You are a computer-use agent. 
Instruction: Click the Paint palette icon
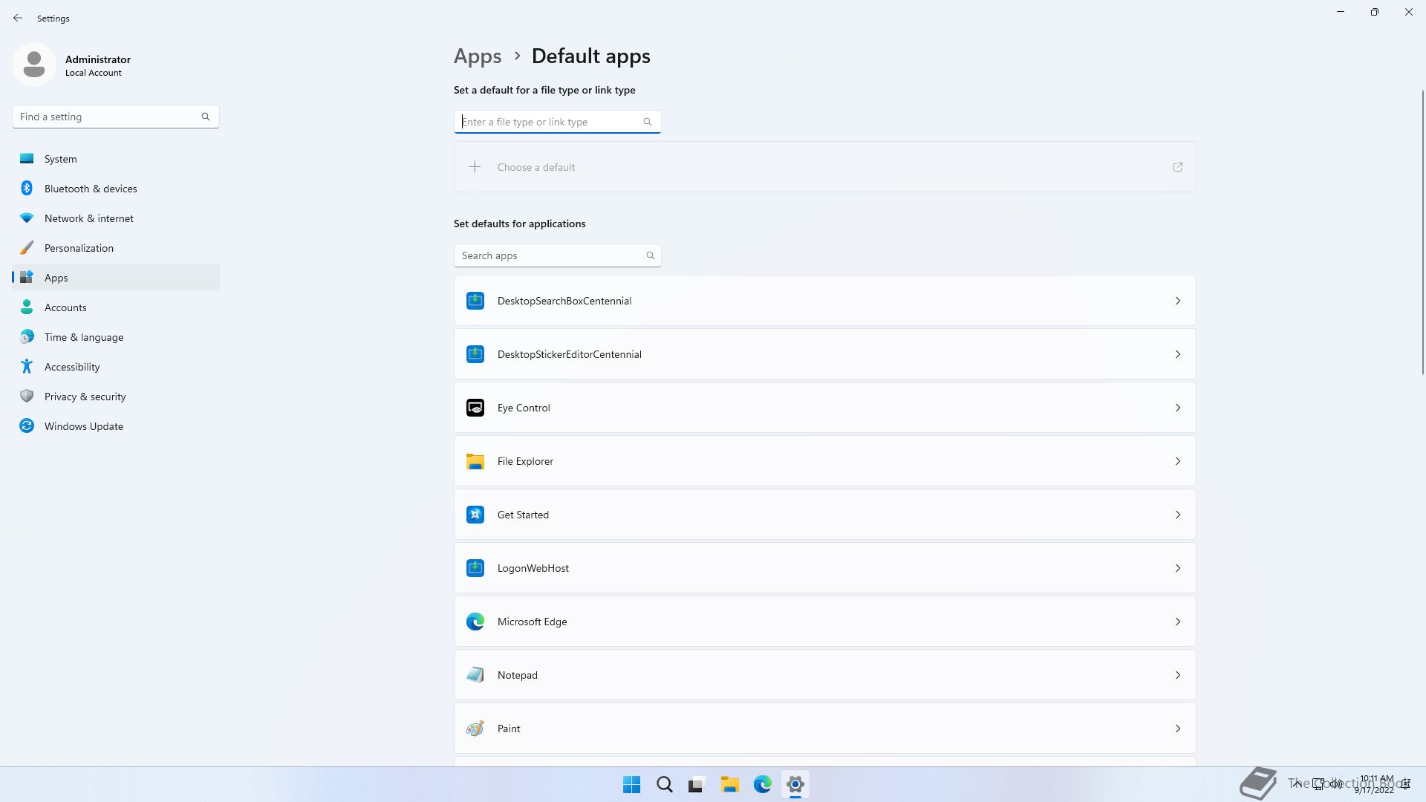(x=475, y=728)
